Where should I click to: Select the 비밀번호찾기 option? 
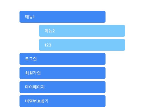click(63, 101)
